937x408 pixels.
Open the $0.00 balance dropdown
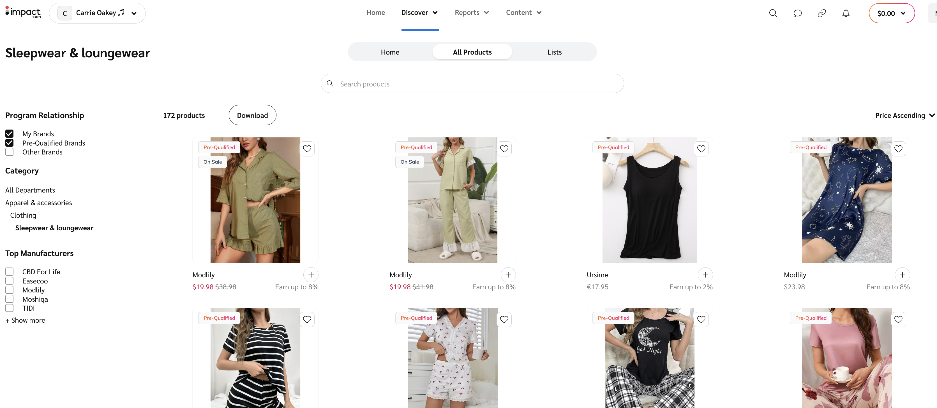coord(891,13)
